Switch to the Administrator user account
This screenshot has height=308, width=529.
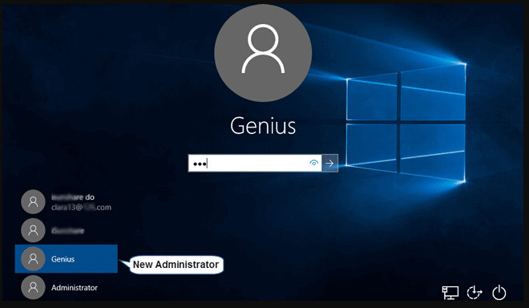pyautogui.click(x=66, y=287)
